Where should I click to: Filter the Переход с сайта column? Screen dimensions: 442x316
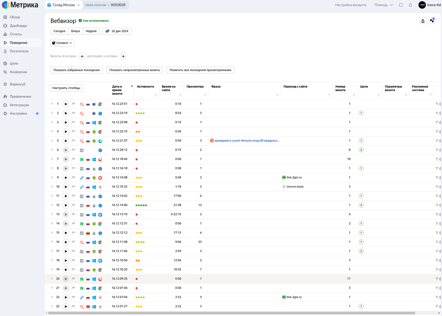tap(329, 95)
